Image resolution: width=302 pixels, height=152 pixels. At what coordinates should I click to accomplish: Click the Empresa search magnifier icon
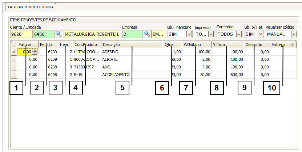147,34
